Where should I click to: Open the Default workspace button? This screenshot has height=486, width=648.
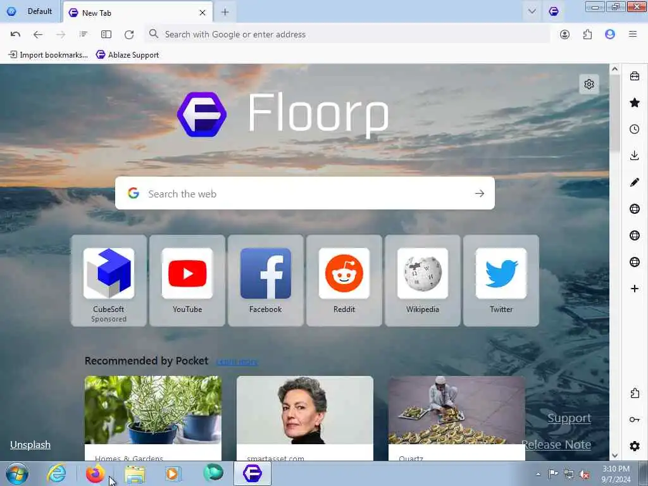(x=30, y=11)
